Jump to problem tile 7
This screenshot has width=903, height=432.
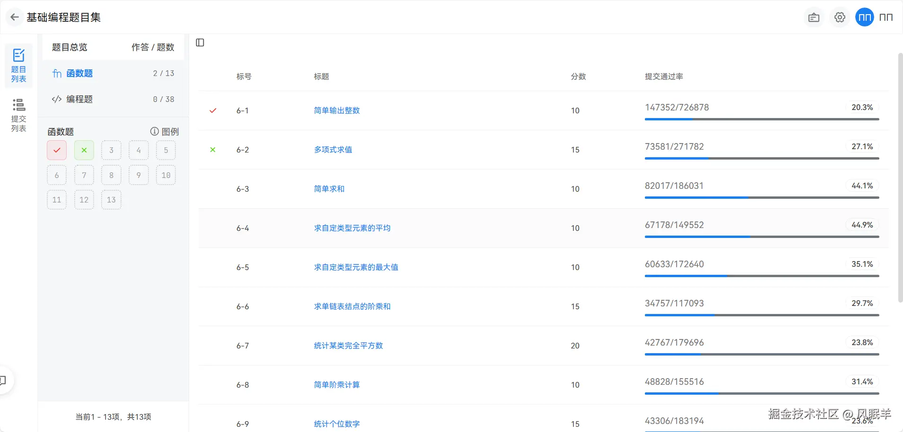[84, 175]
